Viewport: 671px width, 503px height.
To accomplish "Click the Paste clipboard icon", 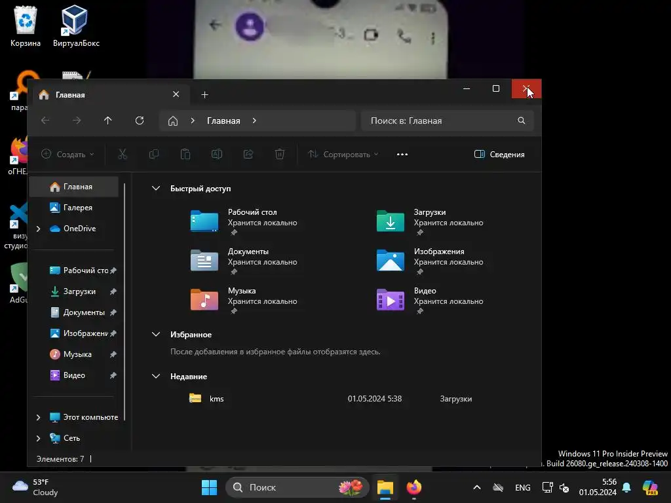I will (x=185, y=154).
